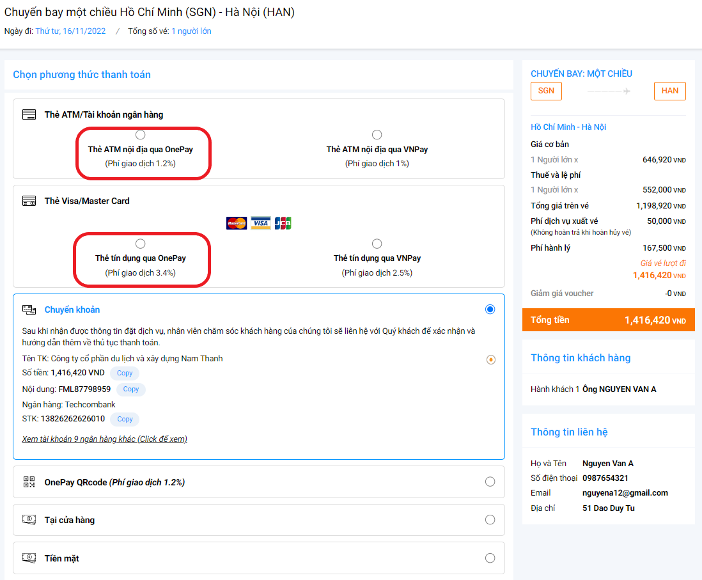This screenshot has width=702, height=580.
Task: Copy the Nội dung code FML87798959
Action: click(x=130, y=389)
